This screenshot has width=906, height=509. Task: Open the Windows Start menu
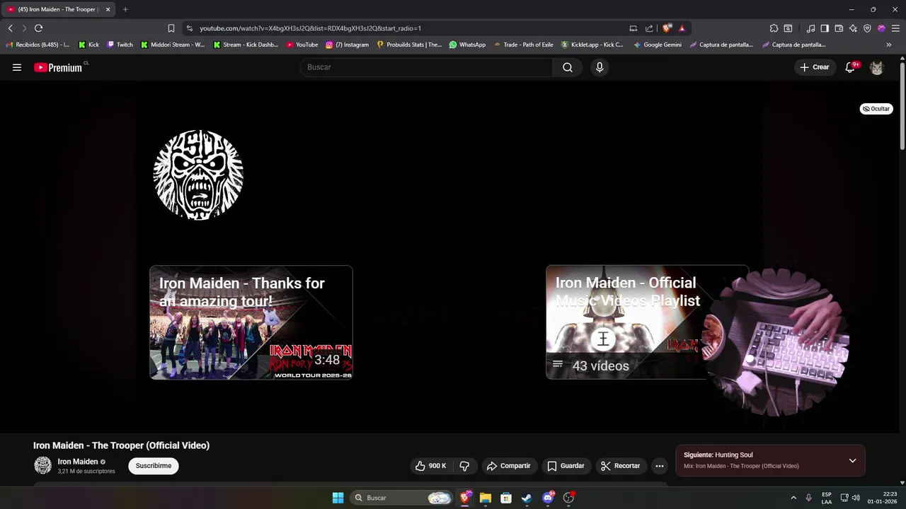tap(338, 498)
